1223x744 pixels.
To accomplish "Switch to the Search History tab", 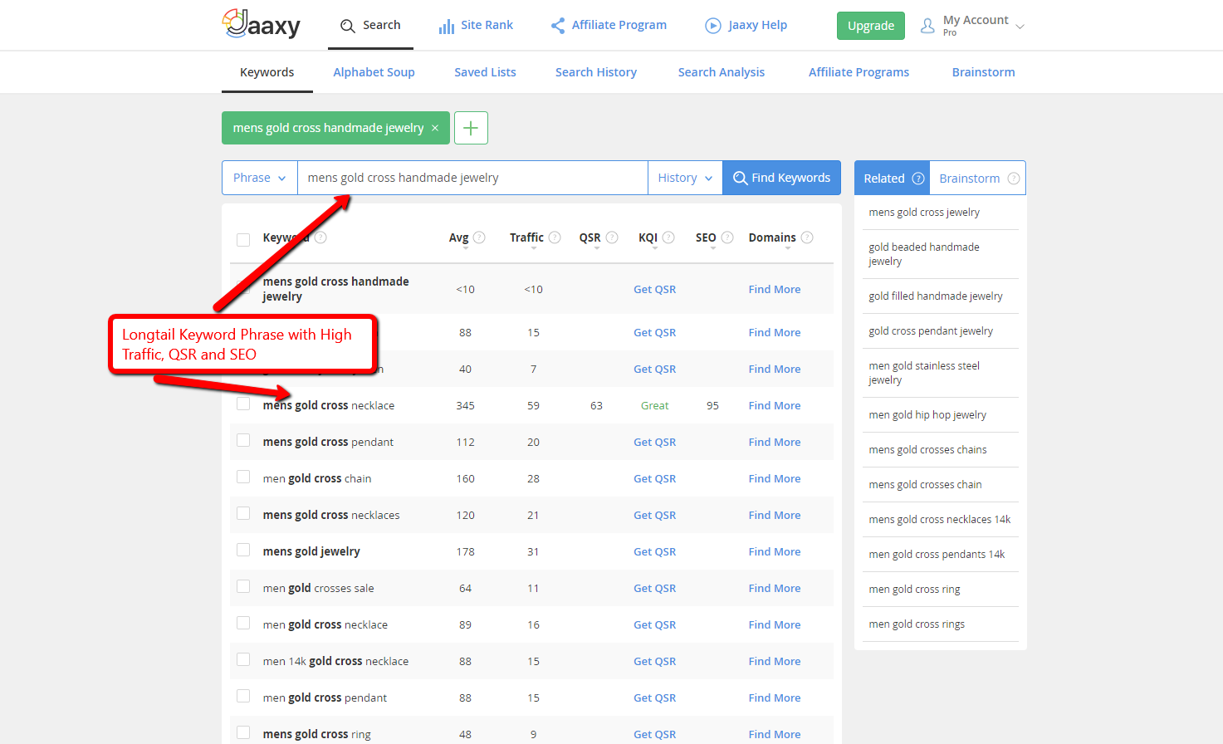I will [x=596, y=72].
